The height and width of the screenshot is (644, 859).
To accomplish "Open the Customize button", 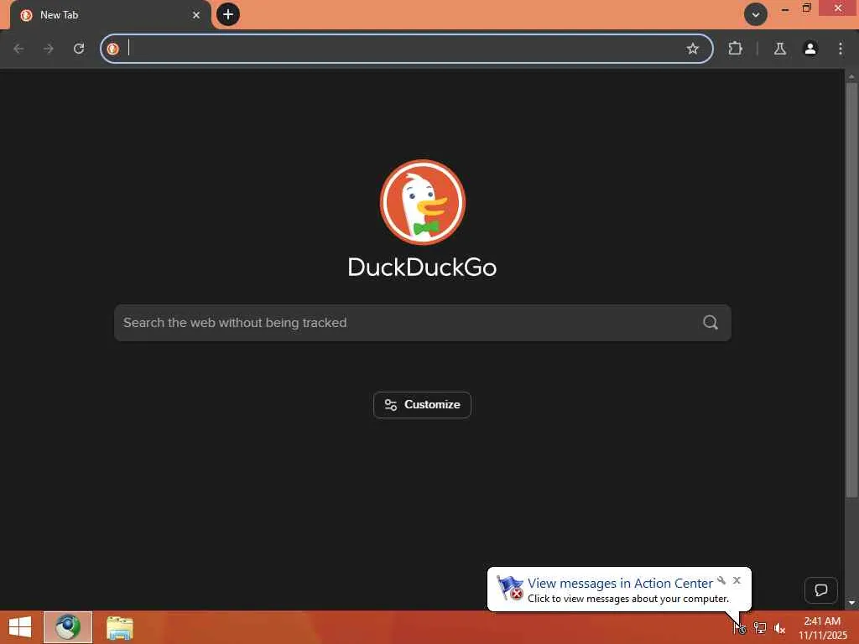I will click(423, 405).
